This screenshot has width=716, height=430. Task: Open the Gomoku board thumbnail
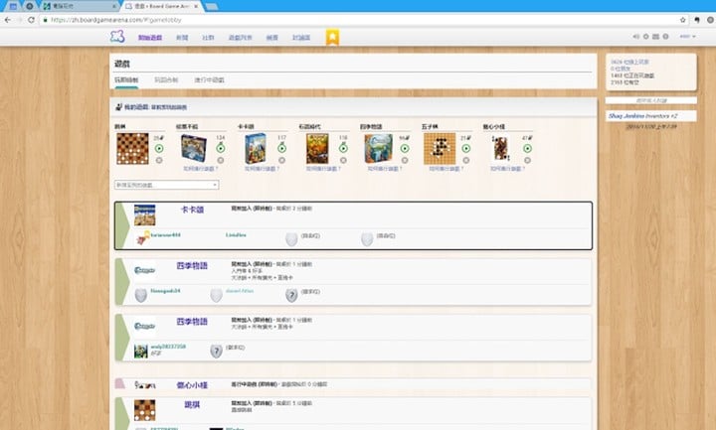coord(440,149)
